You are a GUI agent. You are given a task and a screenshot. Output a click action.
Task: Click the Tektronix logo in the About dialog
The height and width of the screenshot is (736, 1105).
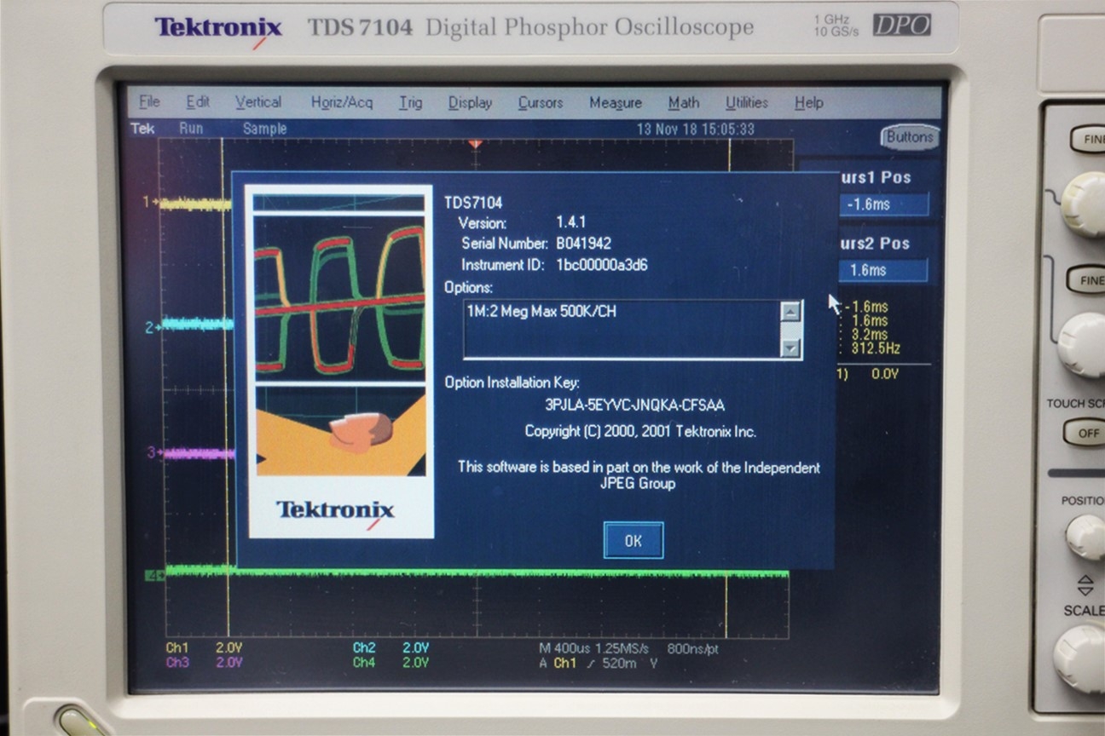coord(336,511)
